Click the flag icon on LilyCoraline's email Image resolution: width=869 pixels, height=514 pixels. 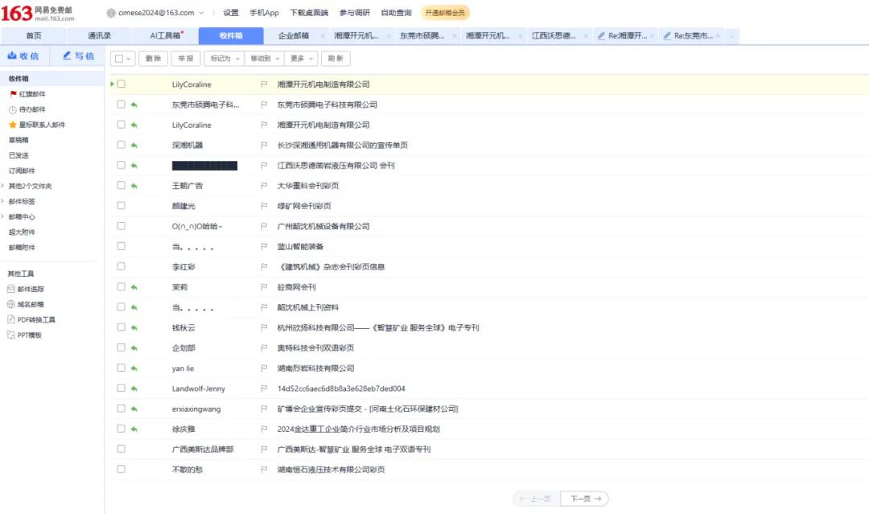[264, 84]
